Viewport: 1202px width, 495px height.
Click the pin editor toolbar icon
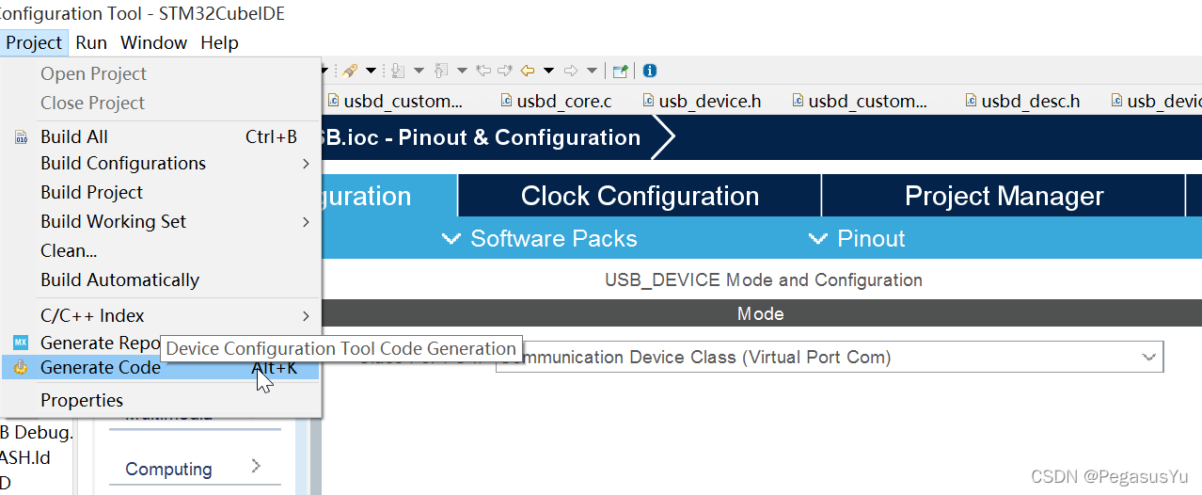[x=621, y=71]
